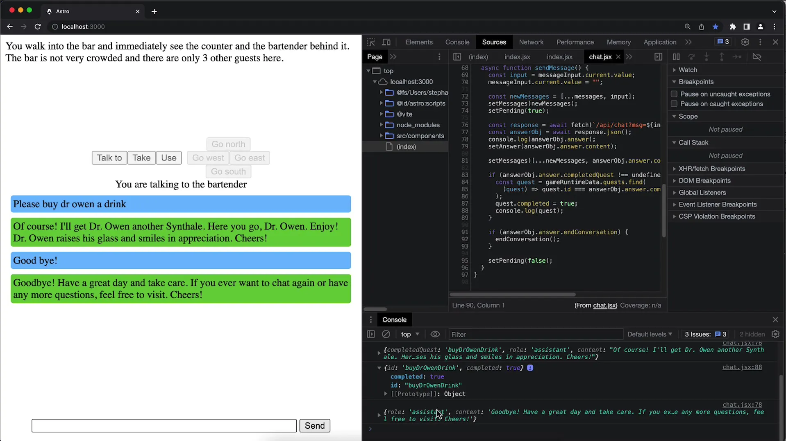Image resolution: width=786 pixels, height=441 pixels.
Task: Open the console drawer kebab menu
Action: click(371, 320)
